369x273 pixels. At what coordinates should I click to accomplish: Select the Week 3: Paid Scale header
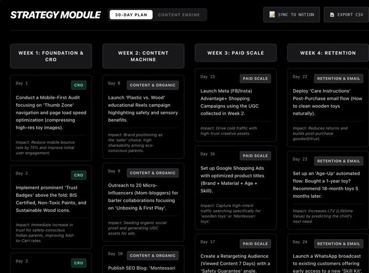tap(236, 53)
